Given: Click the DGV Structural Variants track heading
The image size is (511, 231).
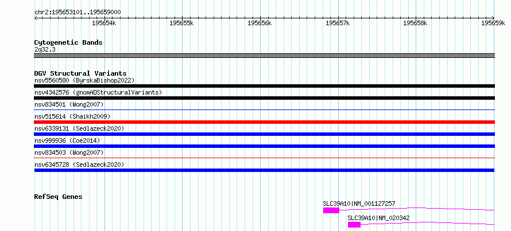Looking at the screenshot, I should [x=80, y=73].
